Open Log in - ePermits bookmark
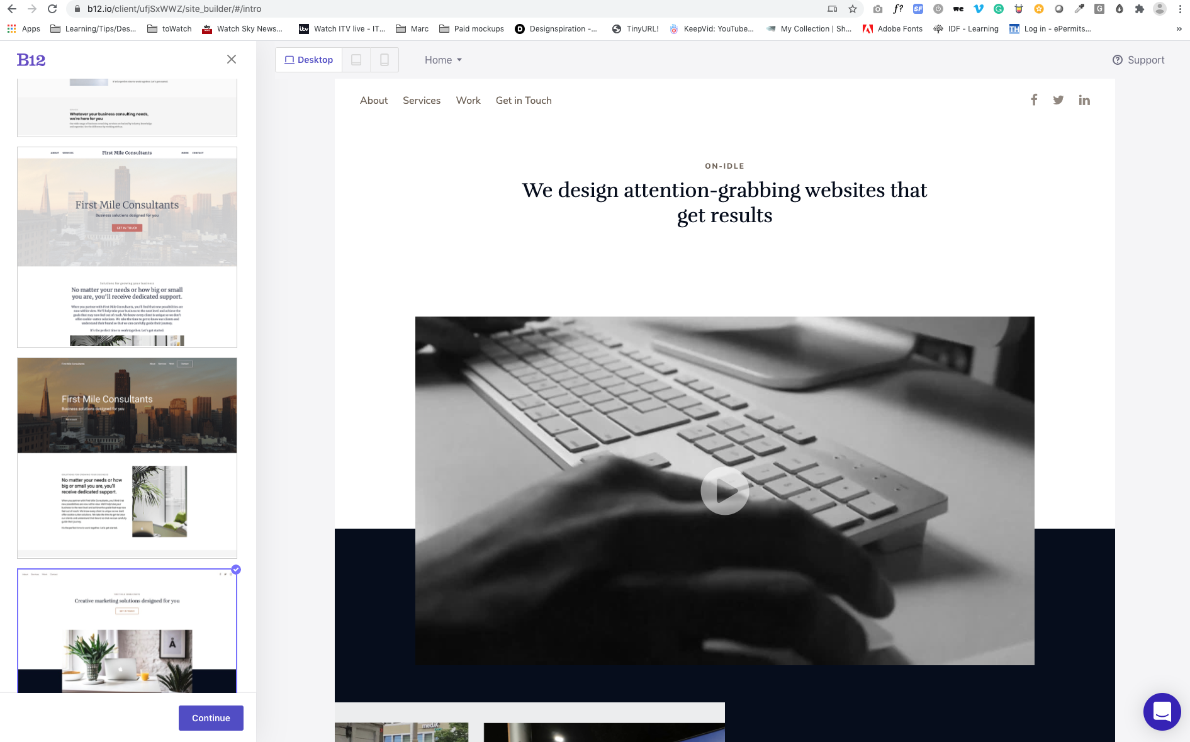1190x742 pixels. 1050,29
